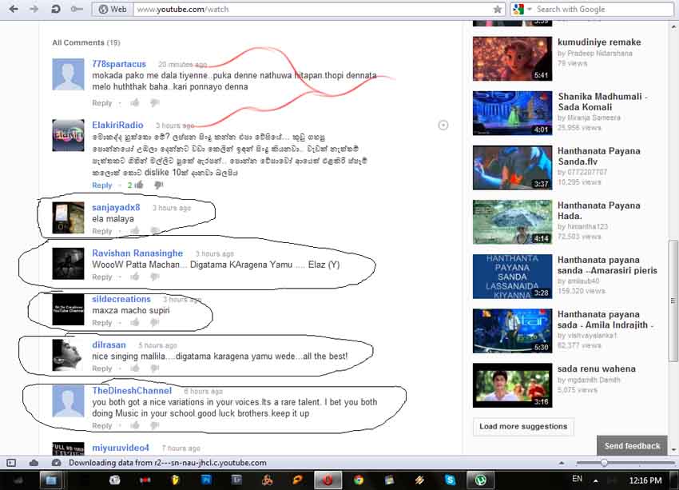
Task: Open the Hanthanata Payana Hada. video title
Action: [x=599, y=210]
